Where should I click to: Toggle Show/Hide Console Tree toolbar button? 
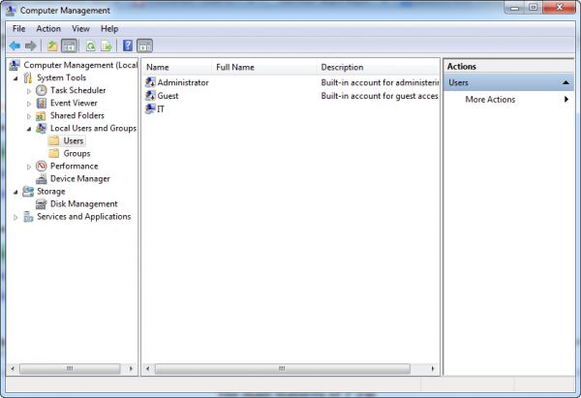click(x=69, y=46)
